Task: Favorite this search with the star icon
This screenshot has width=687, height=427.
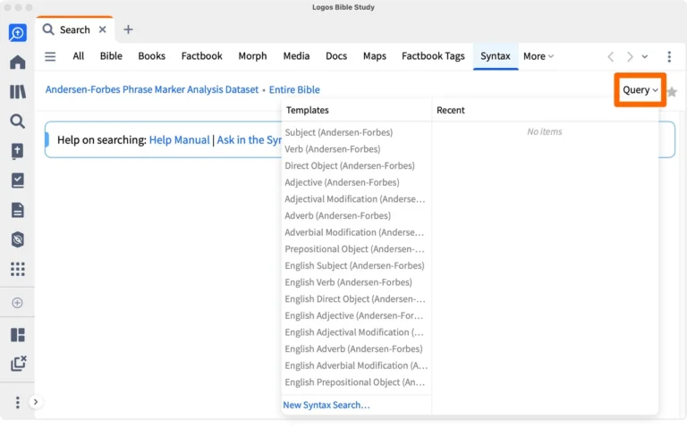Action: click(x=672, y=91)
